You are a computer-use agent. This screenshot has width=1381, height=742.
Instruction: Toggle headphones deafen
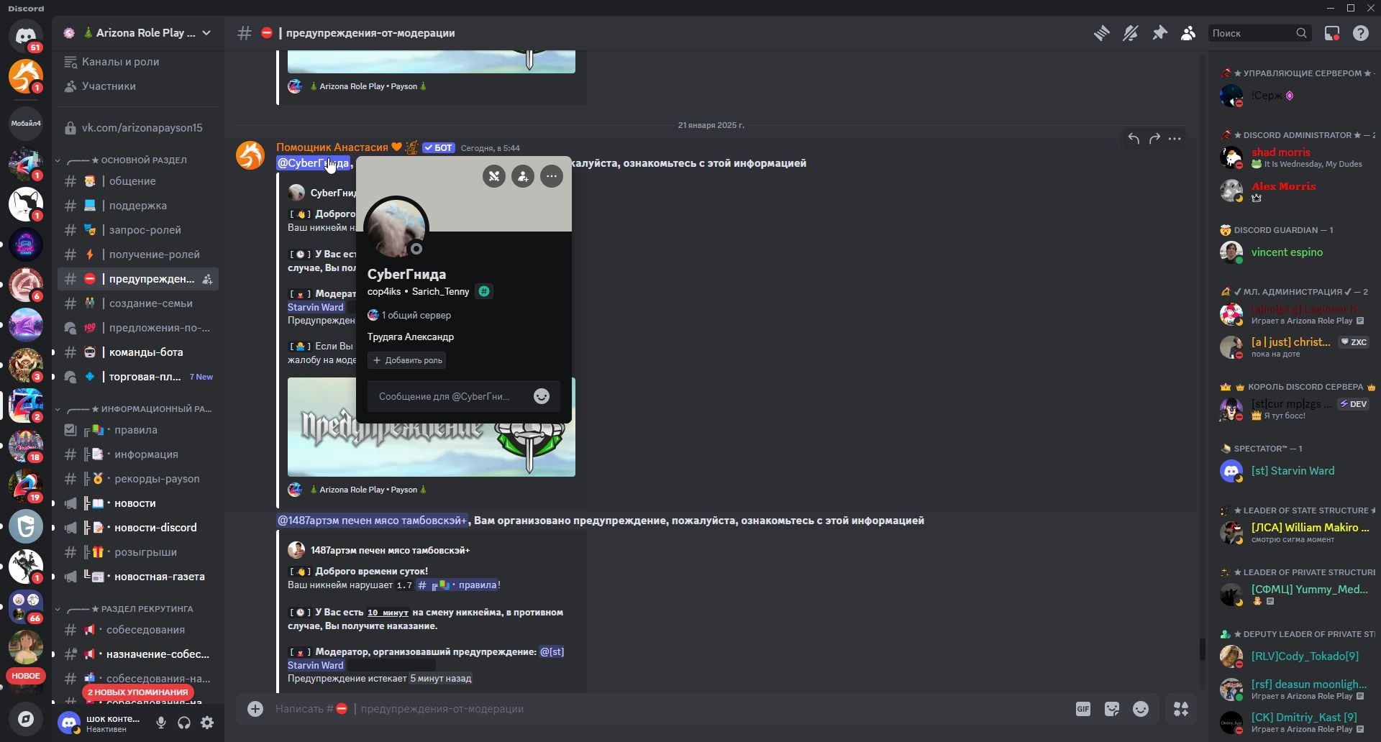click(x=184, y=723)
